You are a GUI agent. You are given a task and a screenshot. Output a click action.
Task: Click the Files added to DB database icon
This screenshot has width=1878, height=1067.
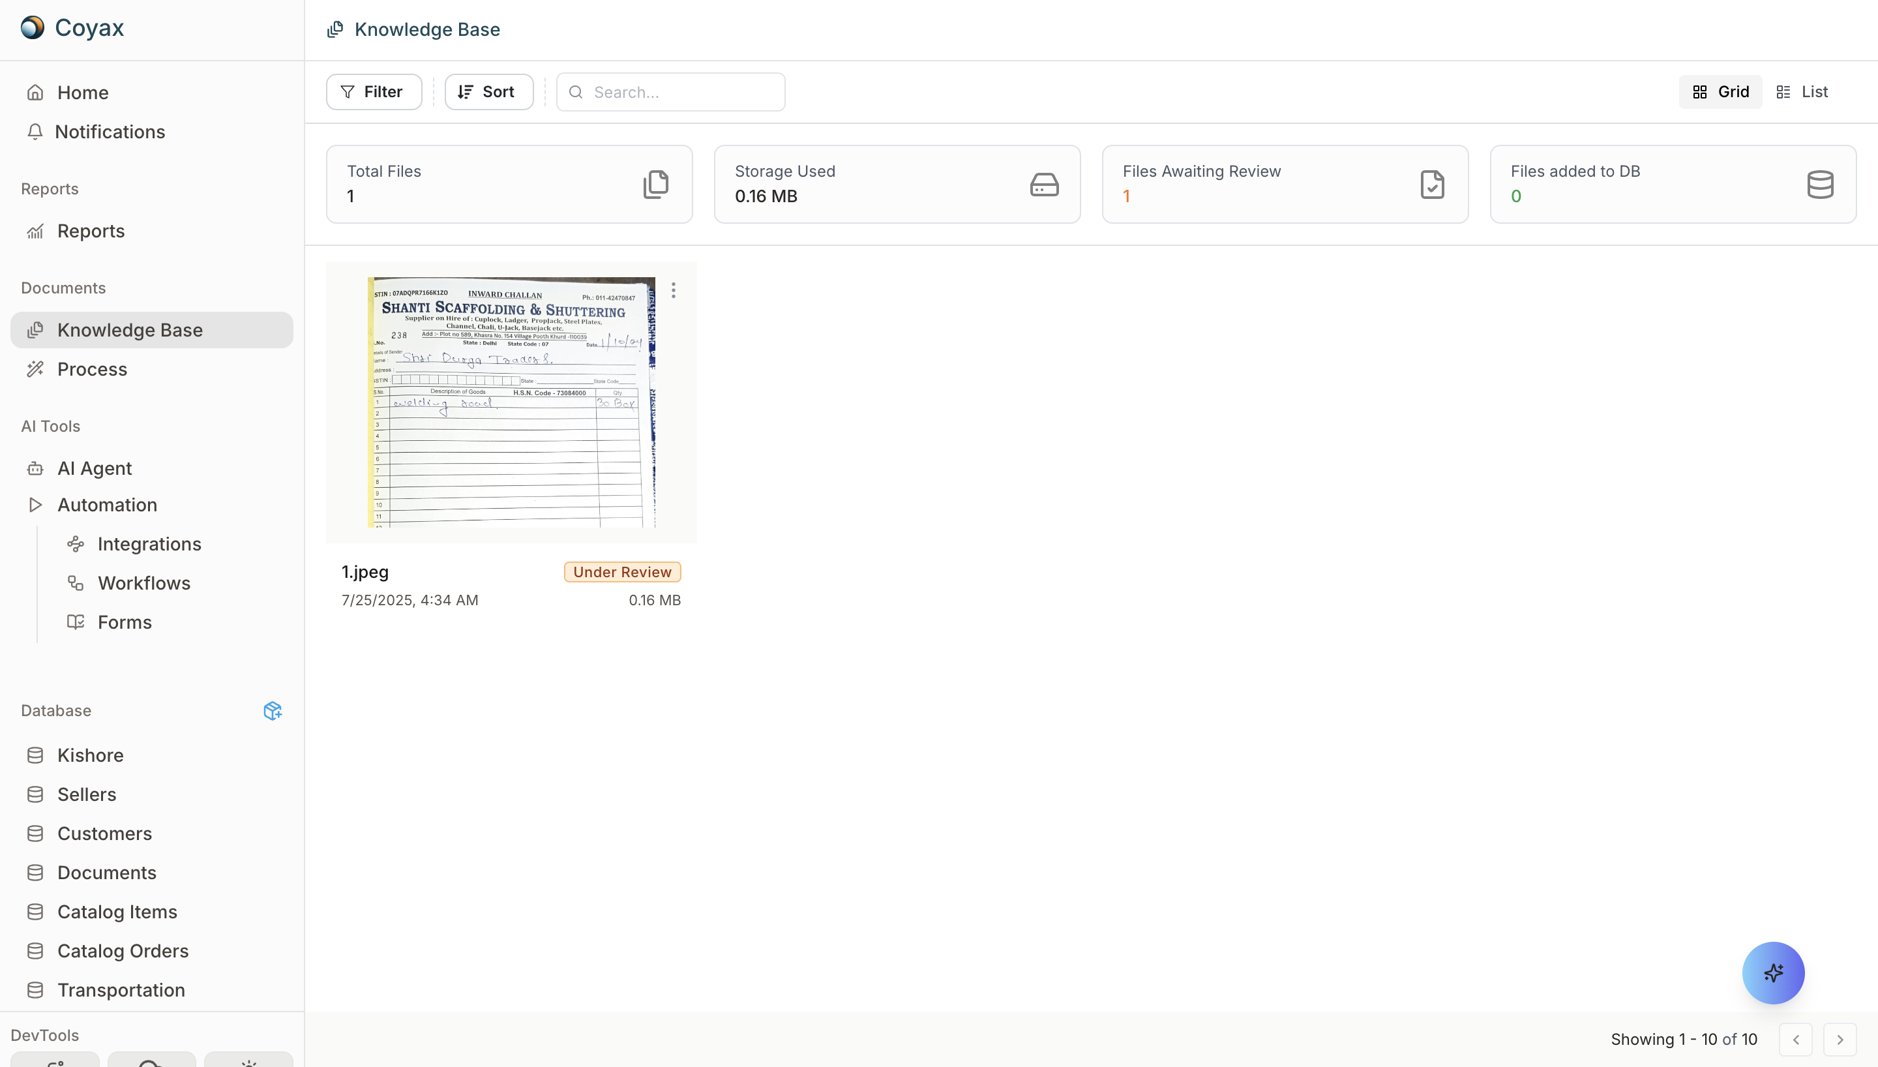tap(1819, 185)
